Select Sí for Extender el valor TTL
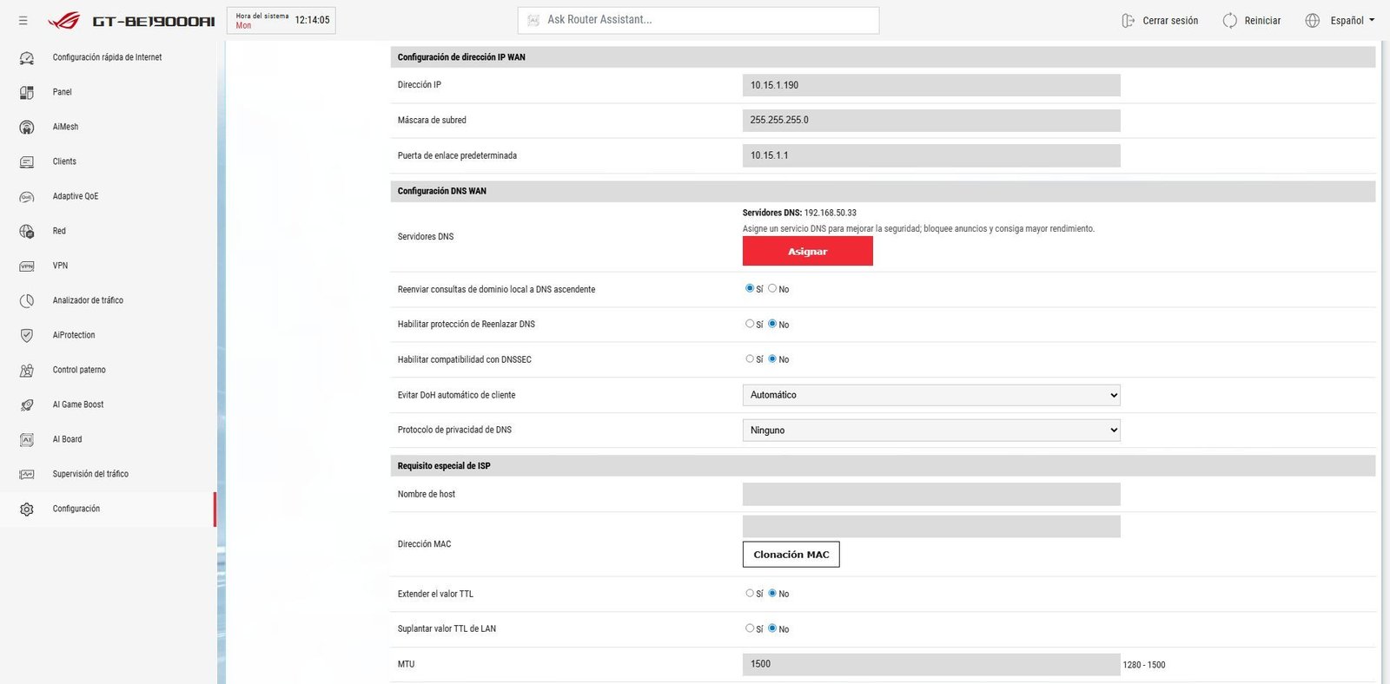Viewport: 1390px width, 684px height. 750,593
